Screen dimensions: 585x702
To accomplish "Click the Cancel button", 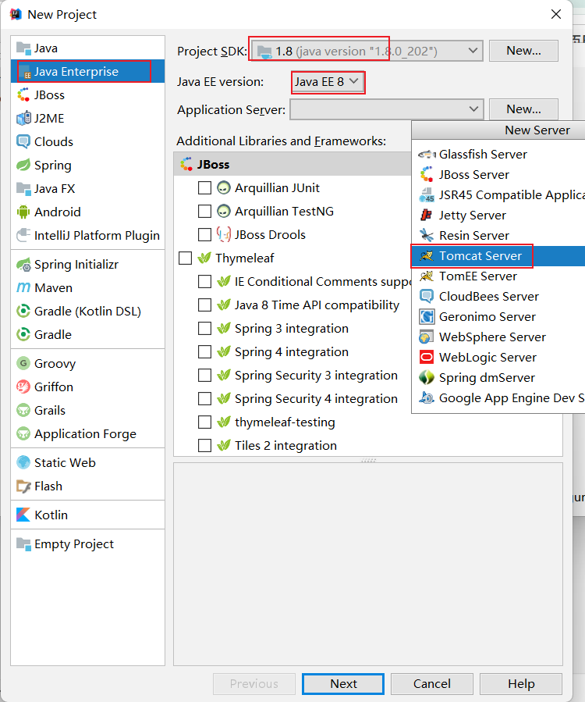I will click(x=431, y=683).
